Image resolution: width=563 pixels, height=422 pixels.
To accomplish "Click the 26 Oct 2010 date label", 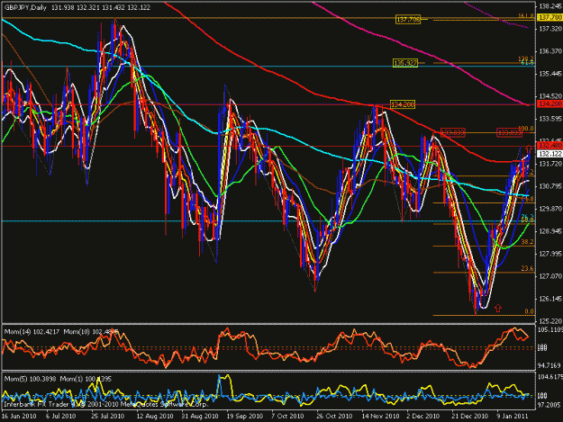I will [x=334, y=417].
